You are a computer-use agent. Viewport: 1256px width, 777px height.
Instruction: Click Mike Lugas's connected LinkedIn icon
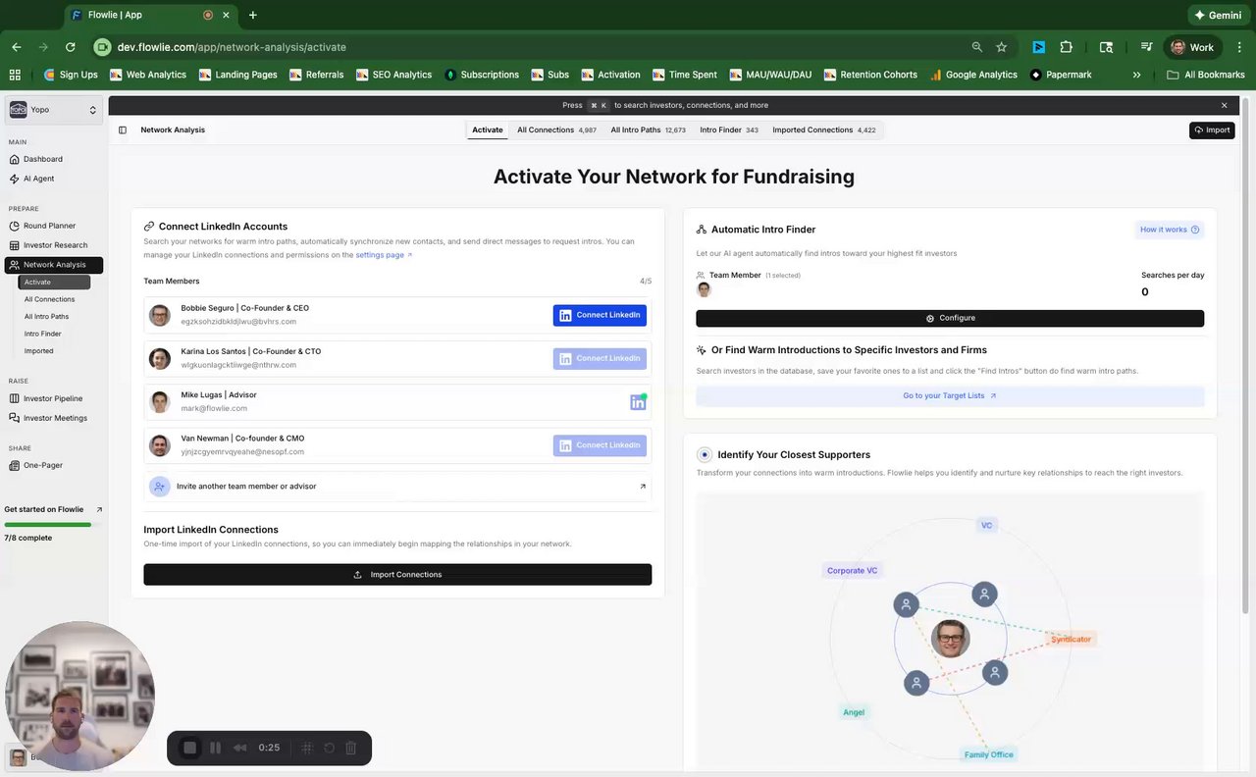point(638,402)
